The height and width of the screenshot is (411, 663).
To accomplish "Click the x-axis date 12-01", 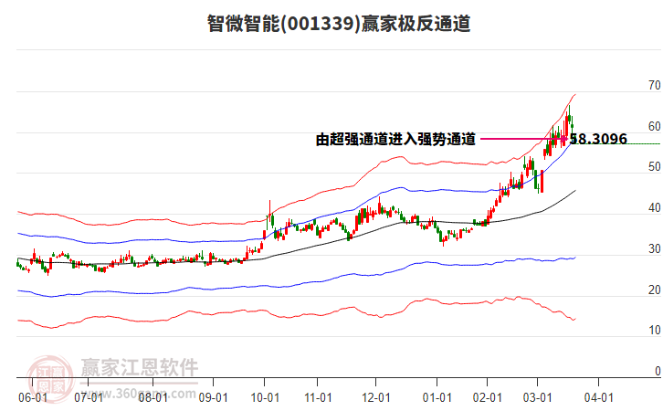I will (376, 398).
